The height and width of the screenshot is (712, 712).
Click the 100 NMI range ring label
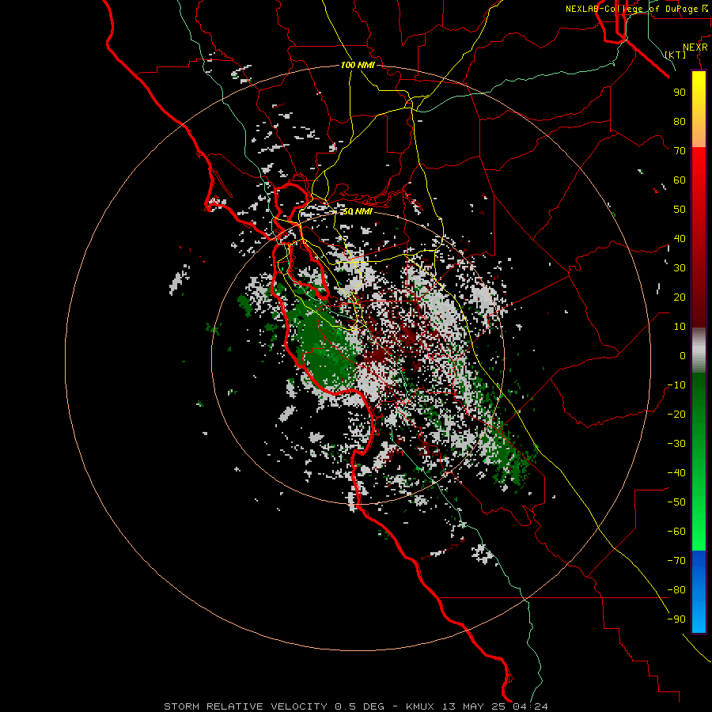point(358,65)
